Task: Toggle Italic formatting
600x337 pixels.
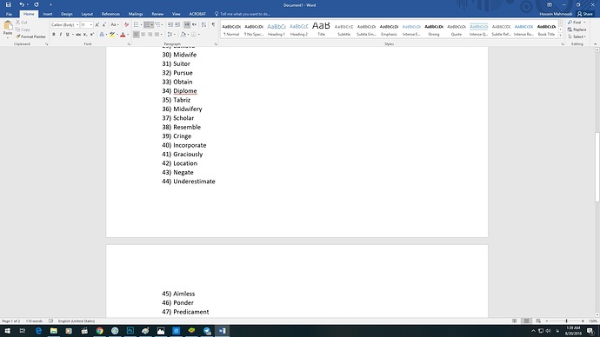Action: click(61, 35)
